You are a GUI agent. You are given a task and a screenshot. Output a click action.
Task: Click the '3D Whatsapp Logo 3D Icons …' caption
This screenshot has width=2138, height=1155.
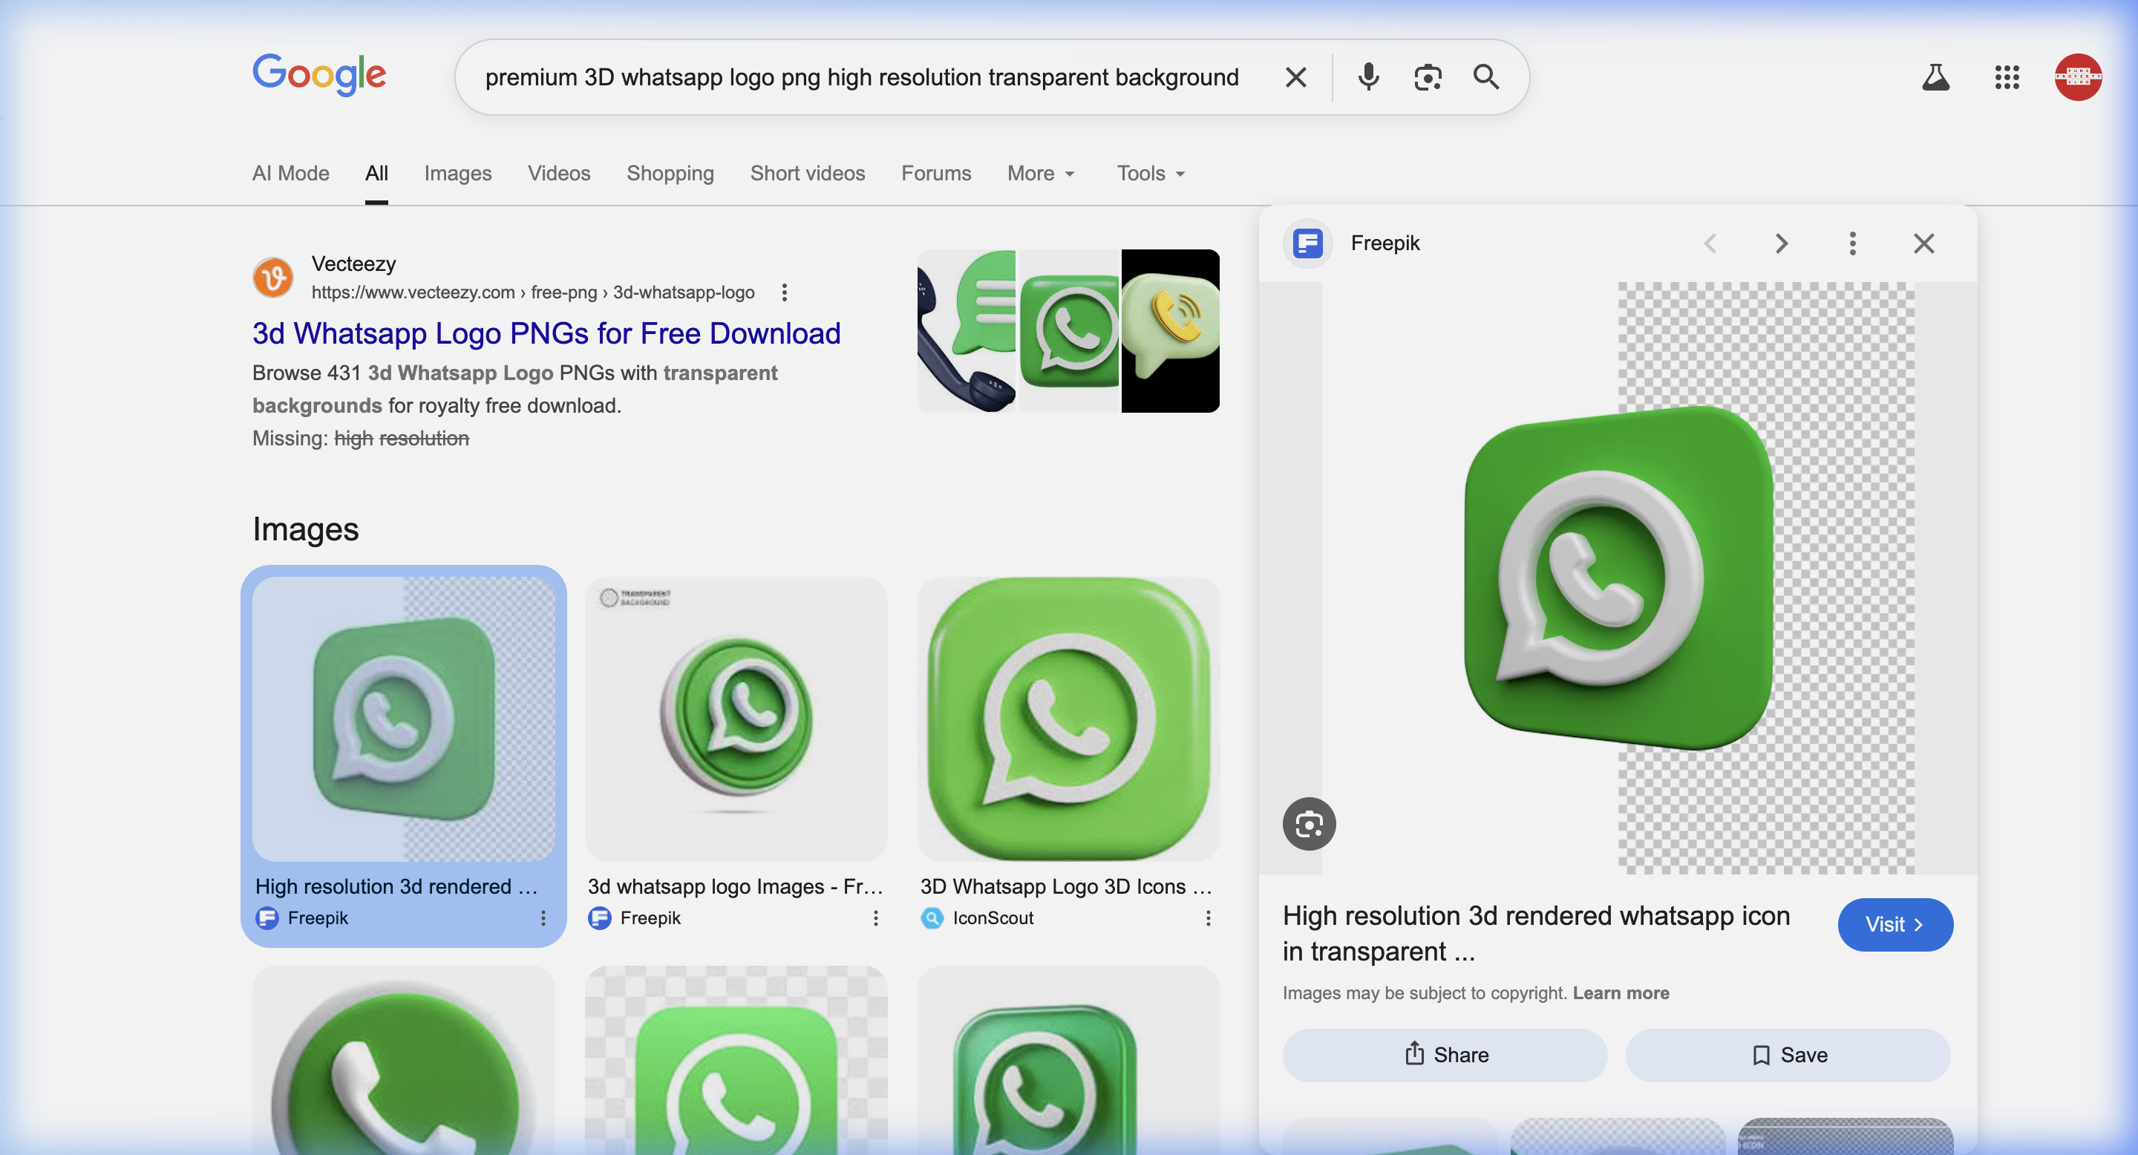tap(1067, 886)
